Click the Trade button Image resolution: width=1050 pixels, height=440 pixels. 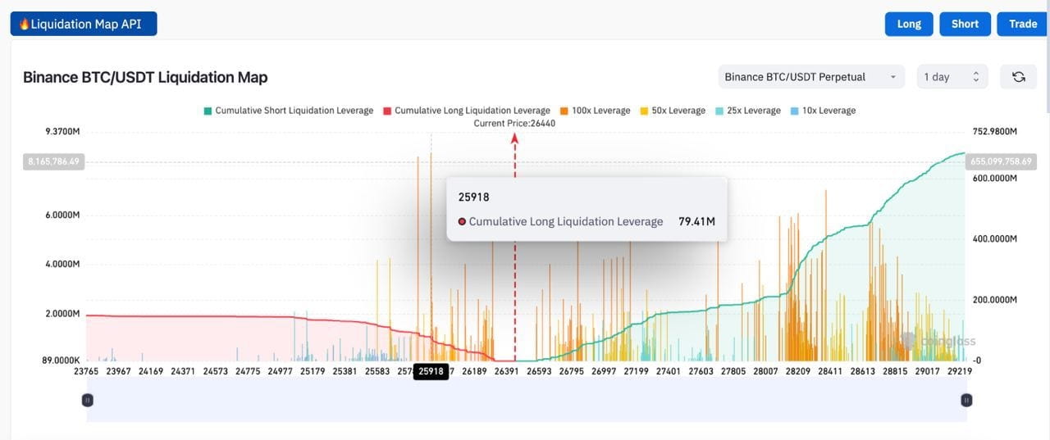pyautogui.click(x=1023, y=24)
